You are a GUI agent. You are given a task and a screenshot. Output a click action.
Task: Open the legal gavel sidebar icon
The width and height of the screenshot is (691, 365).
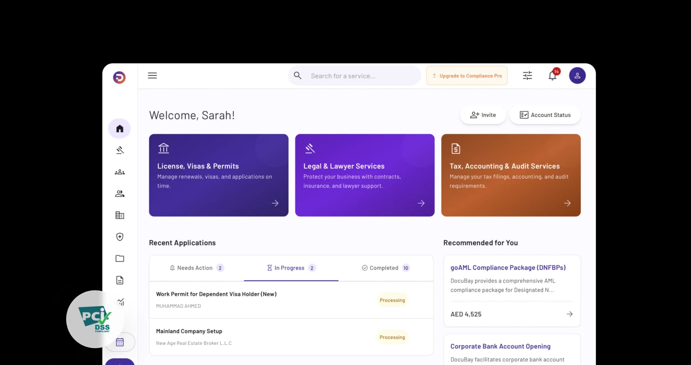coord(120,150)
